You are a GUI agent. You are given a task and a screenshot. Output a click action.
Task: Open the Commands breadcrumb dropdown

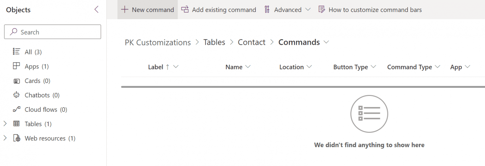point(326,42)
